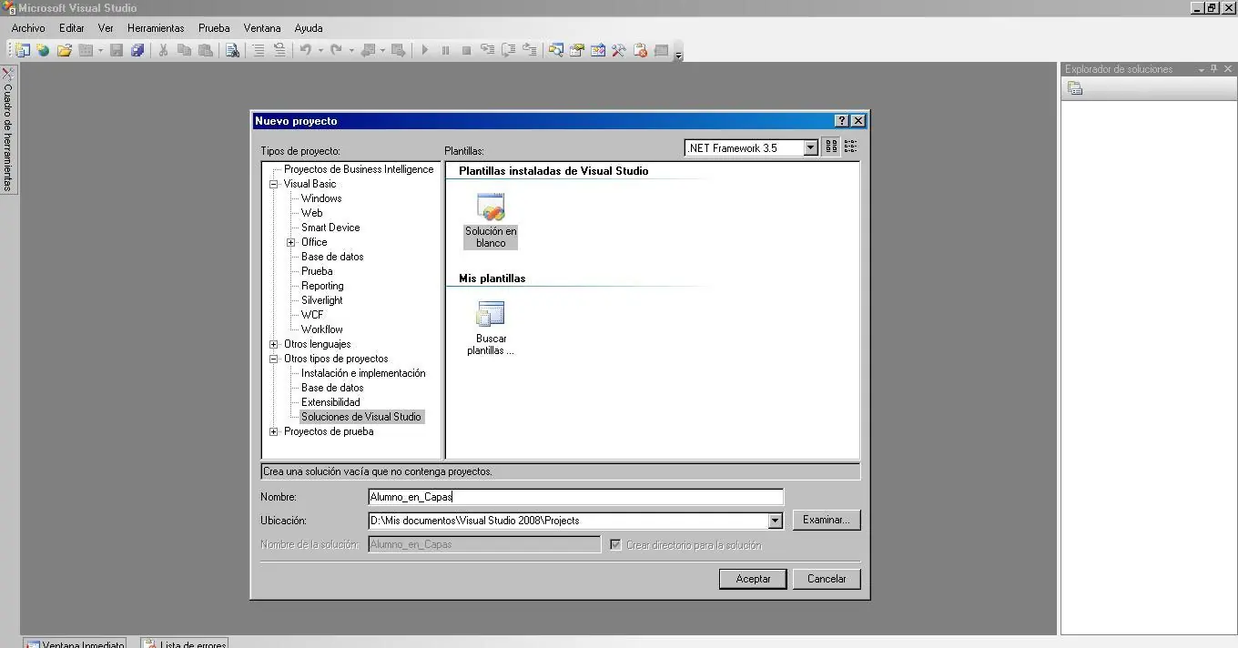Viewport: 1238px width, 648px height.
Task: Click the Uncomment lines icon
Action: [x=279, y=50]
